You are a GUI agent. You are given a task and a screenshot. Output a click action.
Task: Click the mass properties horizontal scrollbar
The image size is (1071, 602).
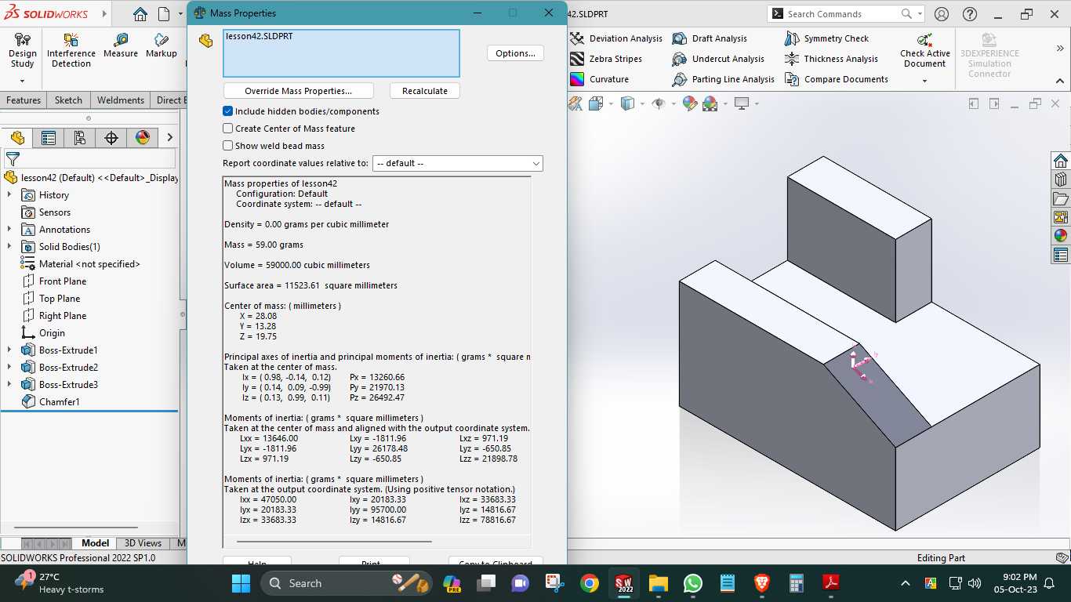click(x=334, y=542)
